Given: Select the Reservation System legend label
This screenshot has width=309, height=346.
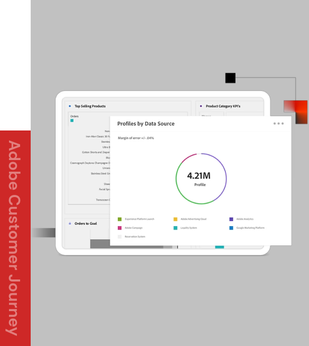Looking at the screenshot, I should [135, 237].
